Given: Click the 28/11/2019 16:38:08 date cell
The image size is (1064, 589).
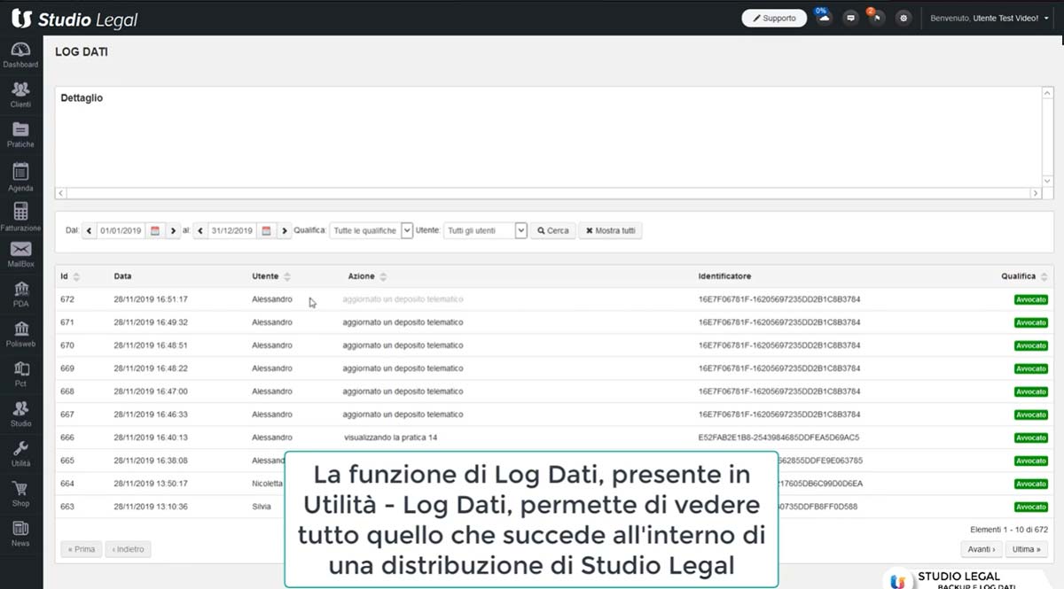Looking at the screenshot, I should pos(151,461).
